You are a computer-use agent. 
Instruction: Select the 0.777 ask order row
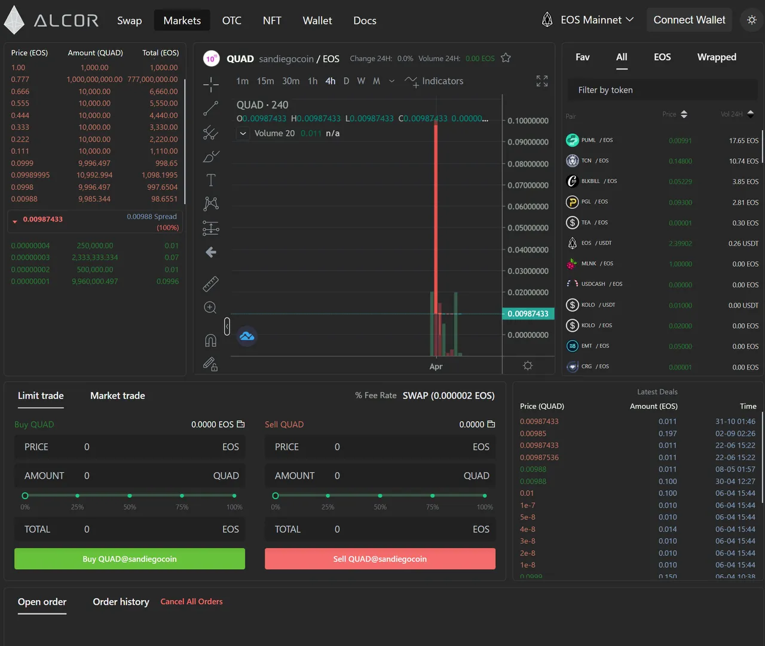tap(94, 79)
